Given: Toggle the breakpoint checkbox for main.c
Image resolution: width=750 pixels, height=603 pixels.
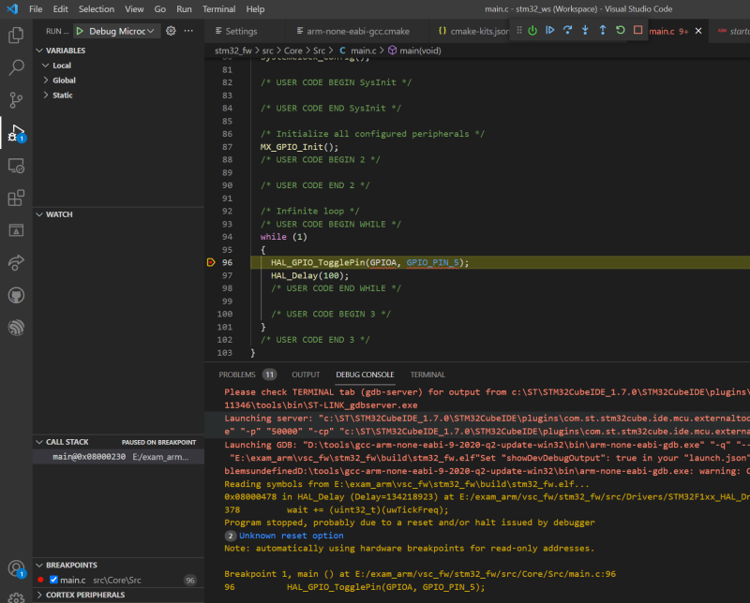Looking at the screenshot, I should point(52,579).
